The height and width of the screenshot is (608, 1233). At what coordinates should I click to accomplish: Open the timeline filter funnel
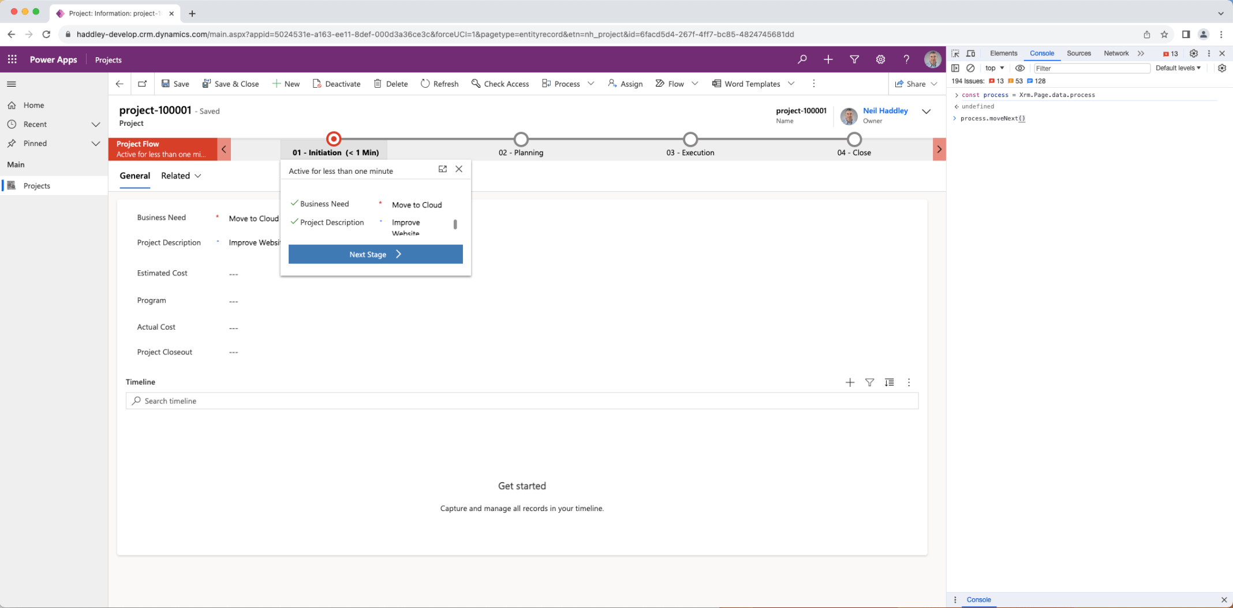click(869, 382)
